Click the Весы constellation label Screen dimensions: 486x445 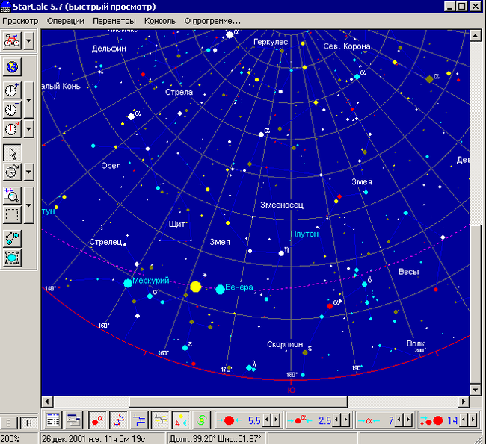pos(408,272)
